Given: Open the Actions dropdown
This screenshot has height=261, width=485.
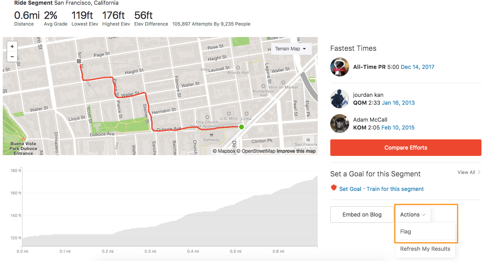Looking at the screenshot, I should click(412, 214).
